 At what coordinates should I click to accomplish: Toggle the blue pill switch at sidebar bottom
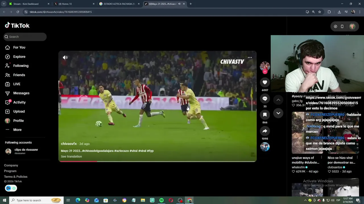(x=11, y=188)
